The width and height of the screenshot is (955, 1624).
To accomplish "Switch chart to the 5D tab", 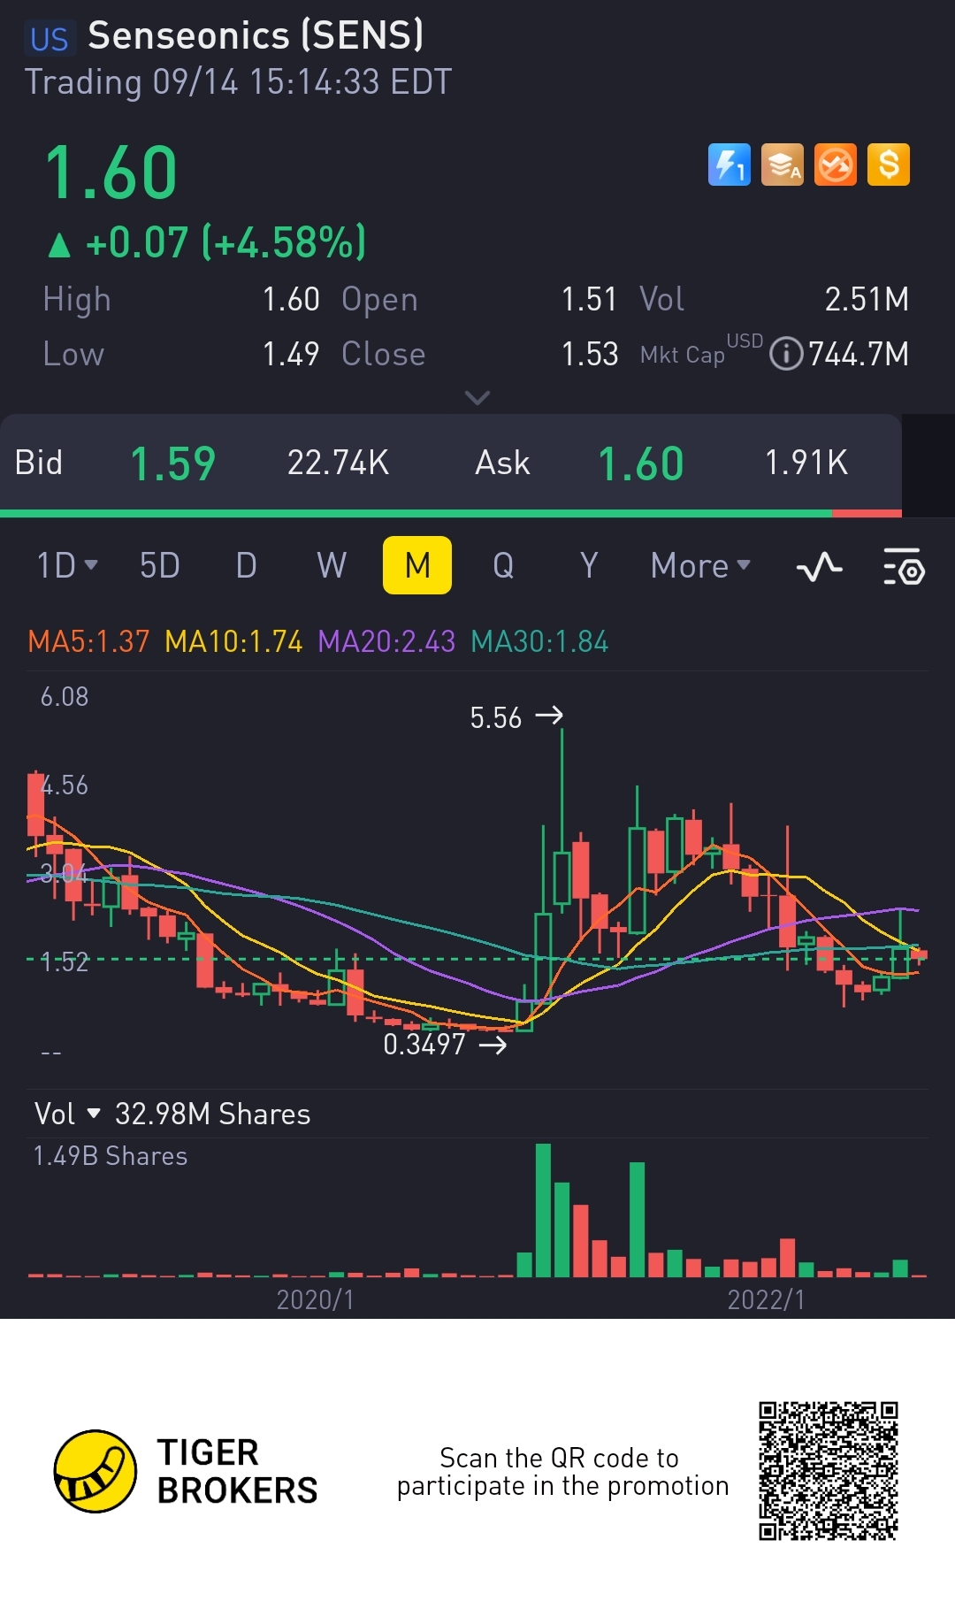I will coord(160,565).
